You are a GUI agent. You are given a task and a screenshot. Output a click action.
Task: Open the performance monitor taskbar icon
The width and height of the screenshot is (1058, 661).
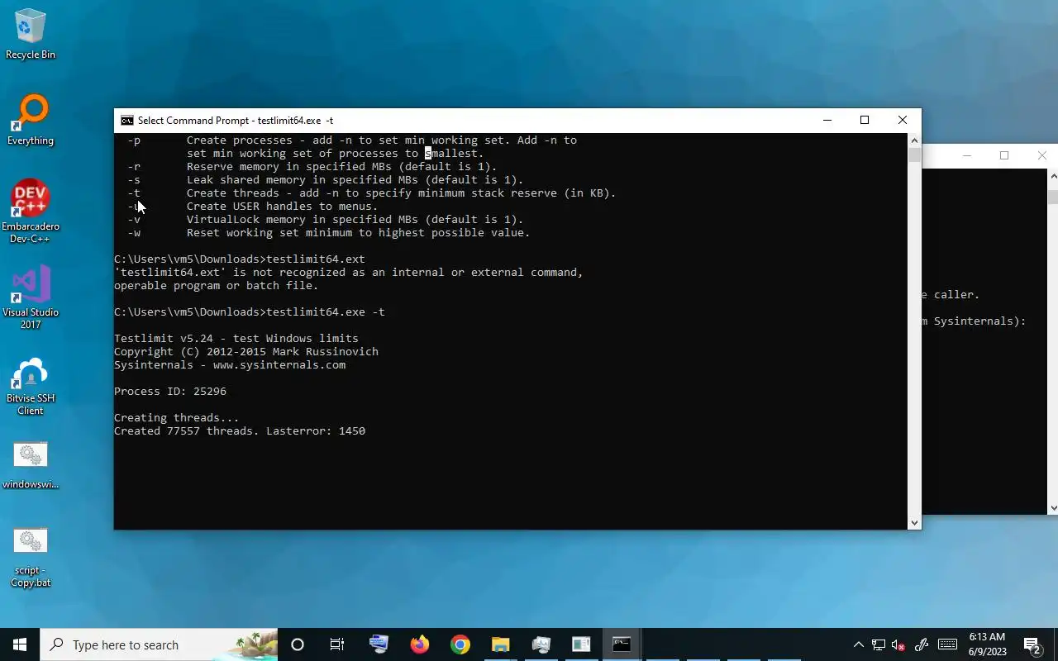541,644
